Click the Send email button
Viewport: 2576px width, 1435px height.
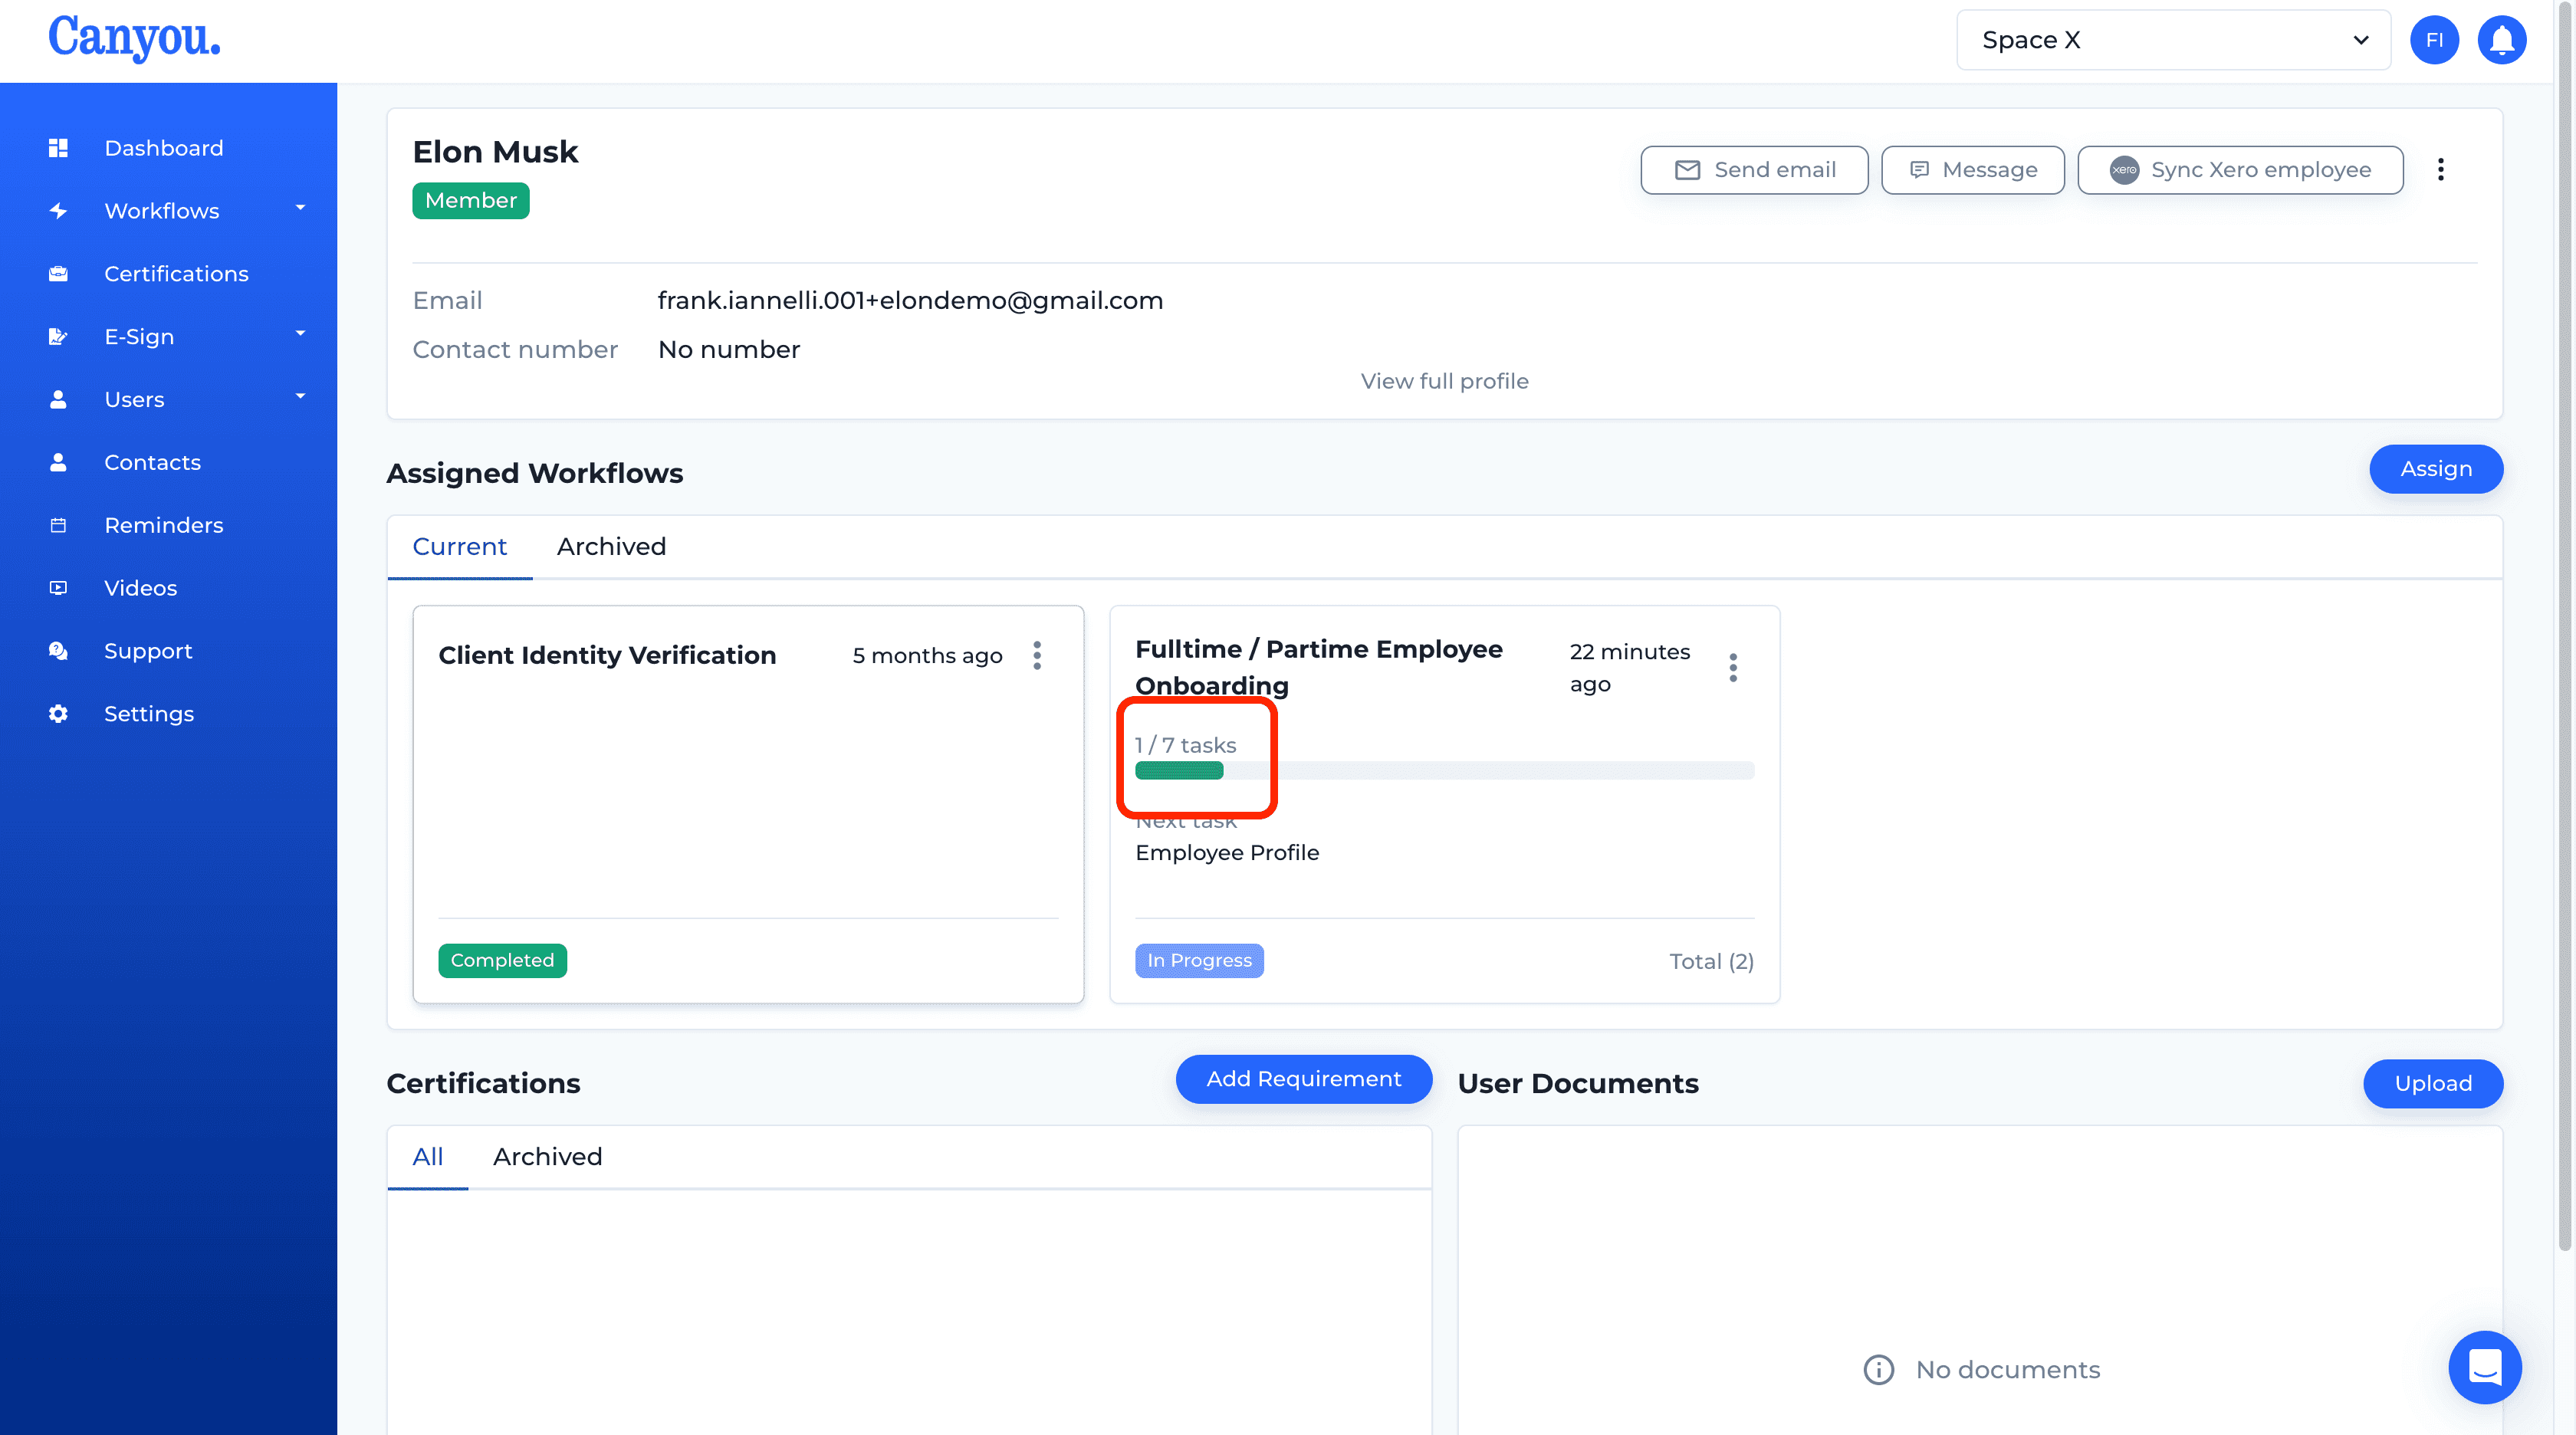coord(1754,170)
